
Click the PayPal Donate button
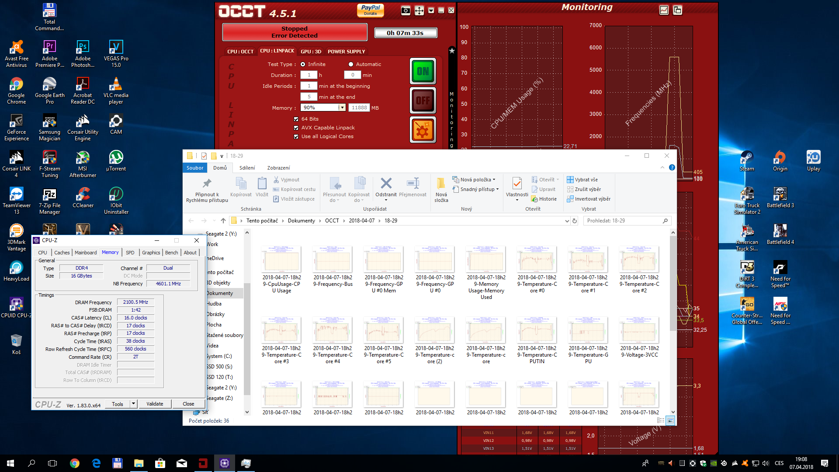pos(370,10)
